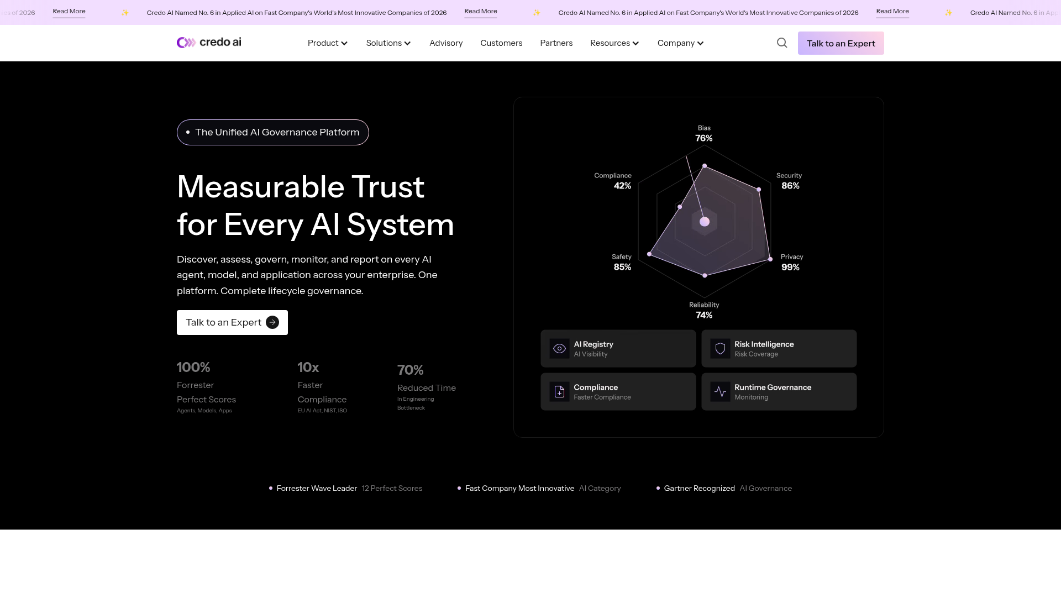Click the Compliance 42% radar label
Viewport: 1061px width, 597px height.
pyautogui.click(x=613, y=181)
